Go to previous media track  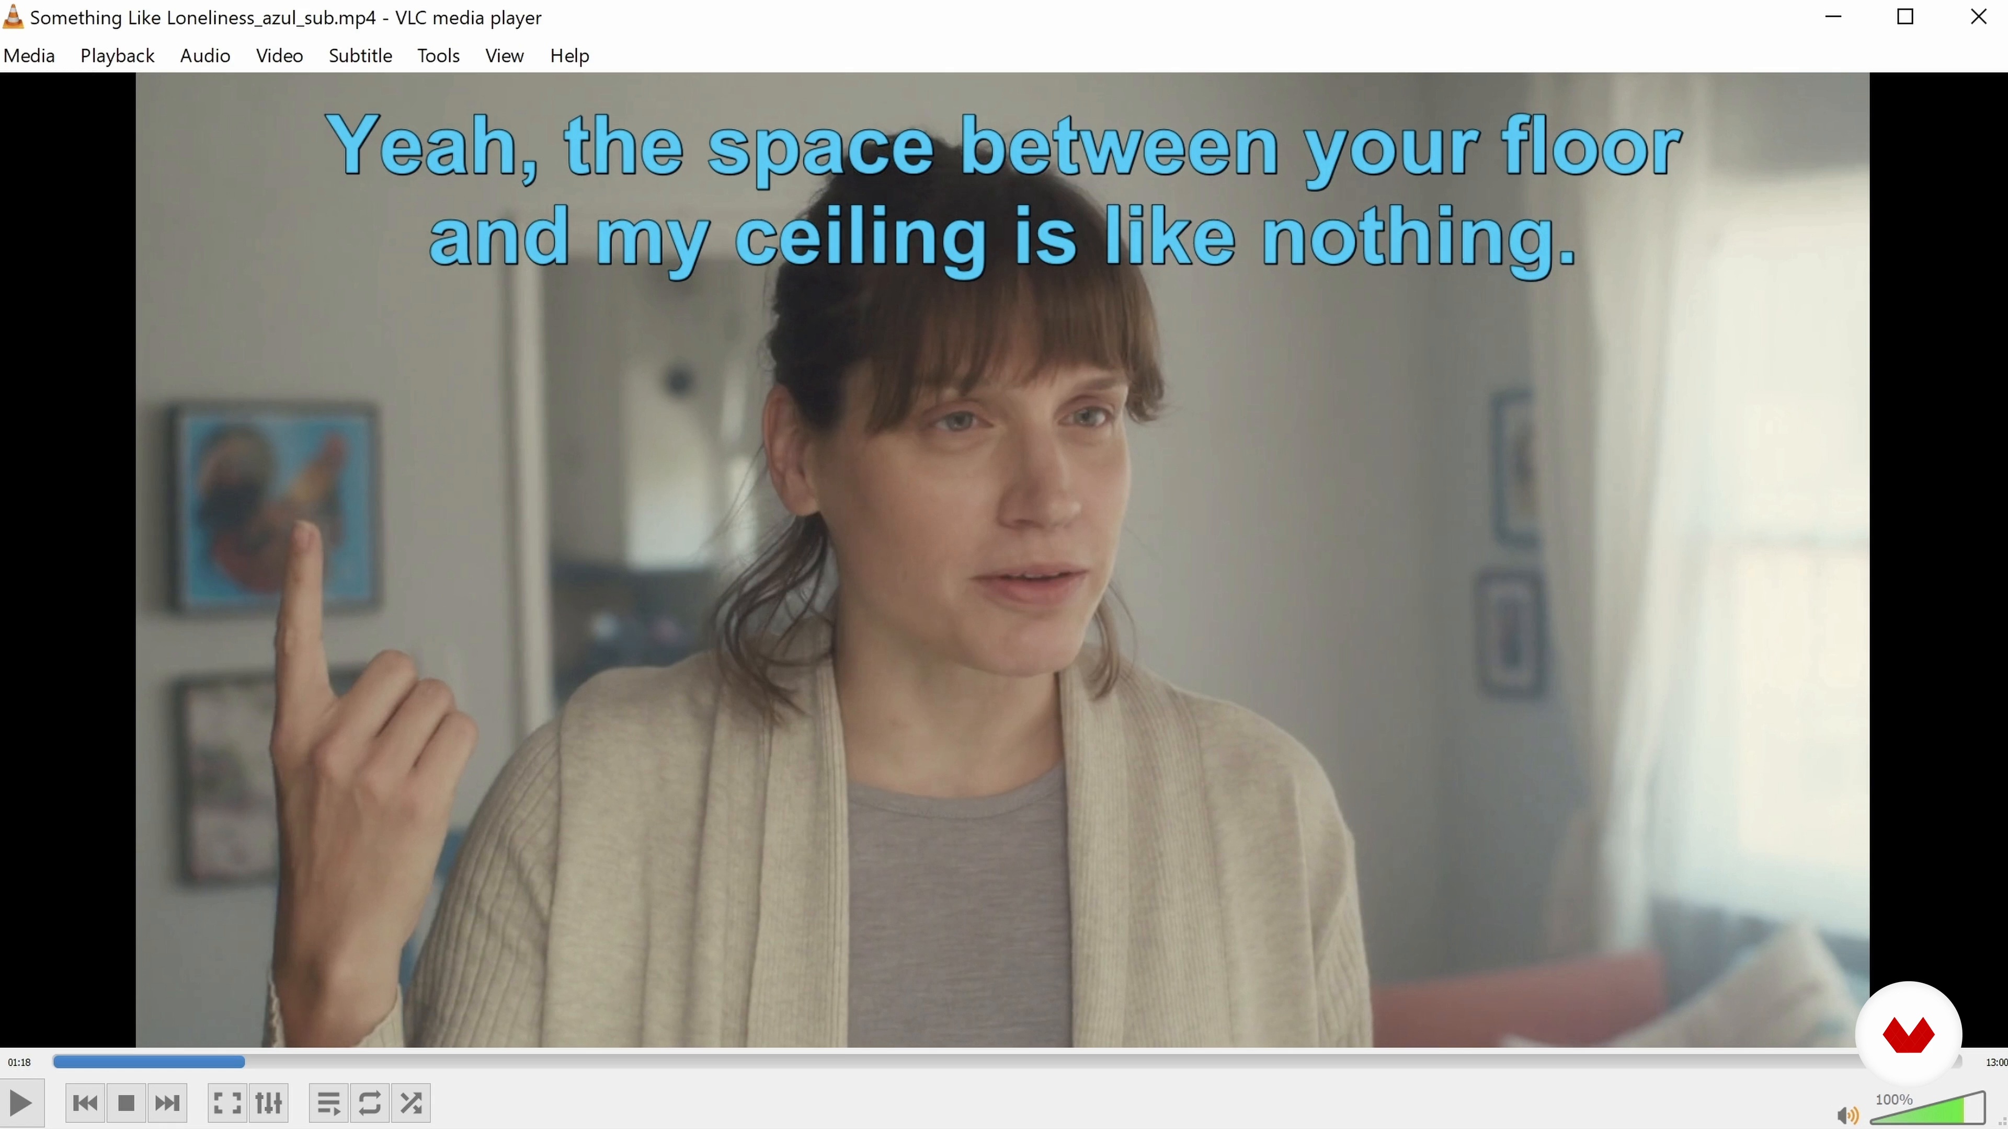coord(85,1102)
